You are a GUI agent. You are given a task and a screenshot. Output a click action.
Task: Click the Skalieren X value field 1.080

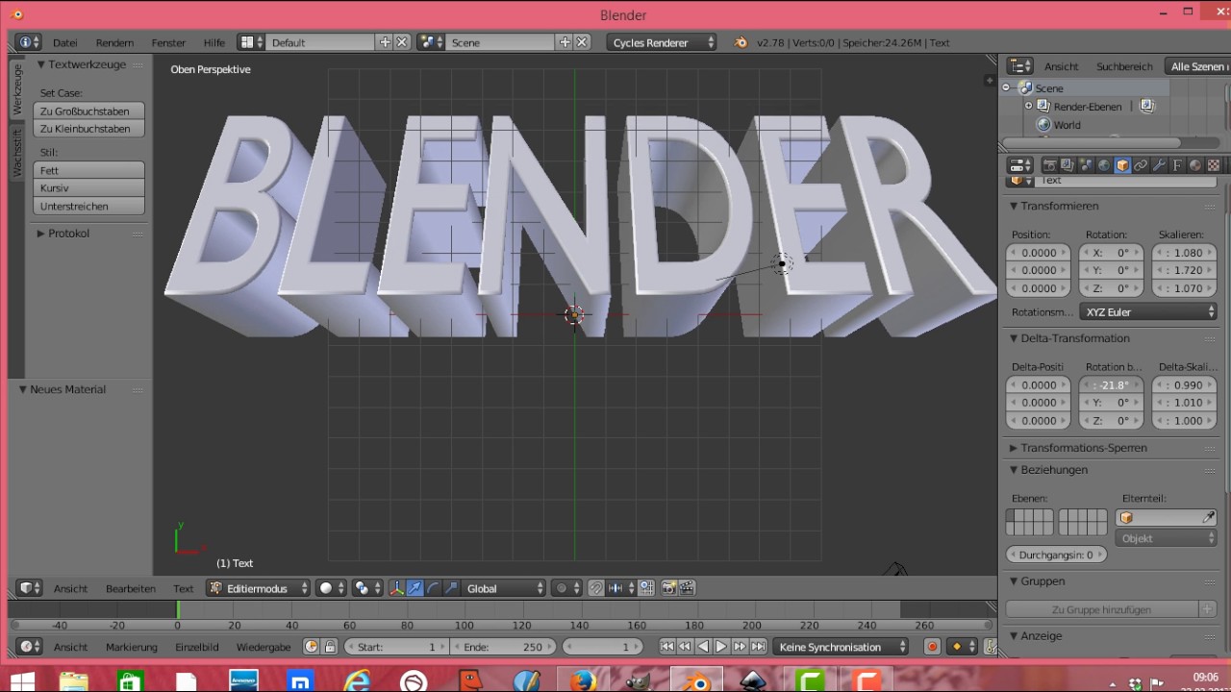click(x=1184, y=253)
